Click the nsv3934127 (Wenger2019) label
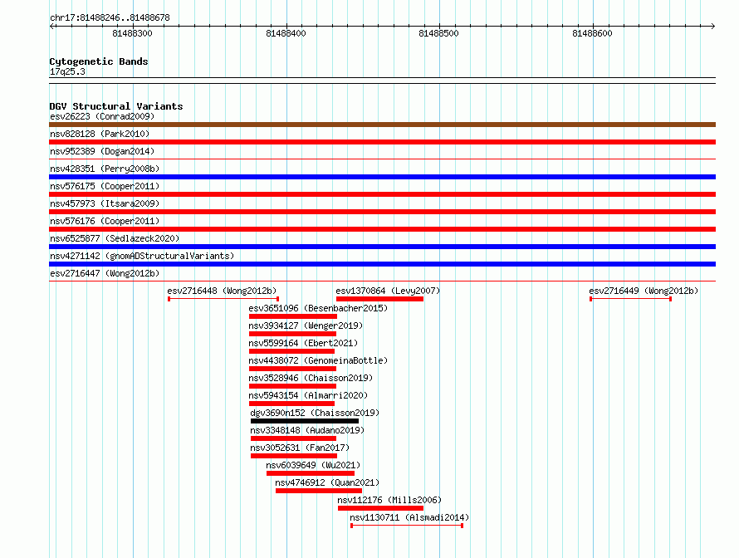Viewport: 739px width, 558px height. [306, 325]
